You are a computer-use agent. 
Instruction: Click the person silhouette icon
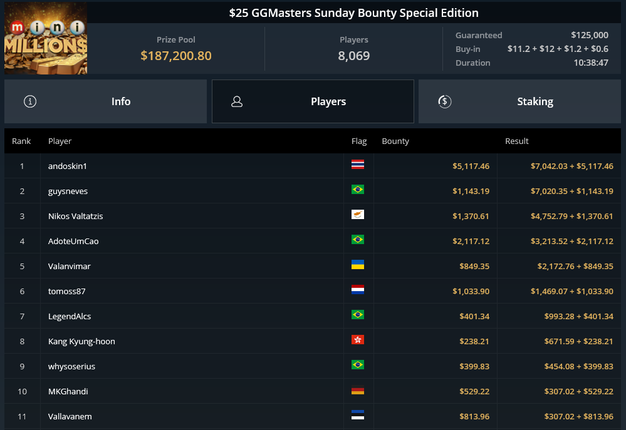point(237,101)
